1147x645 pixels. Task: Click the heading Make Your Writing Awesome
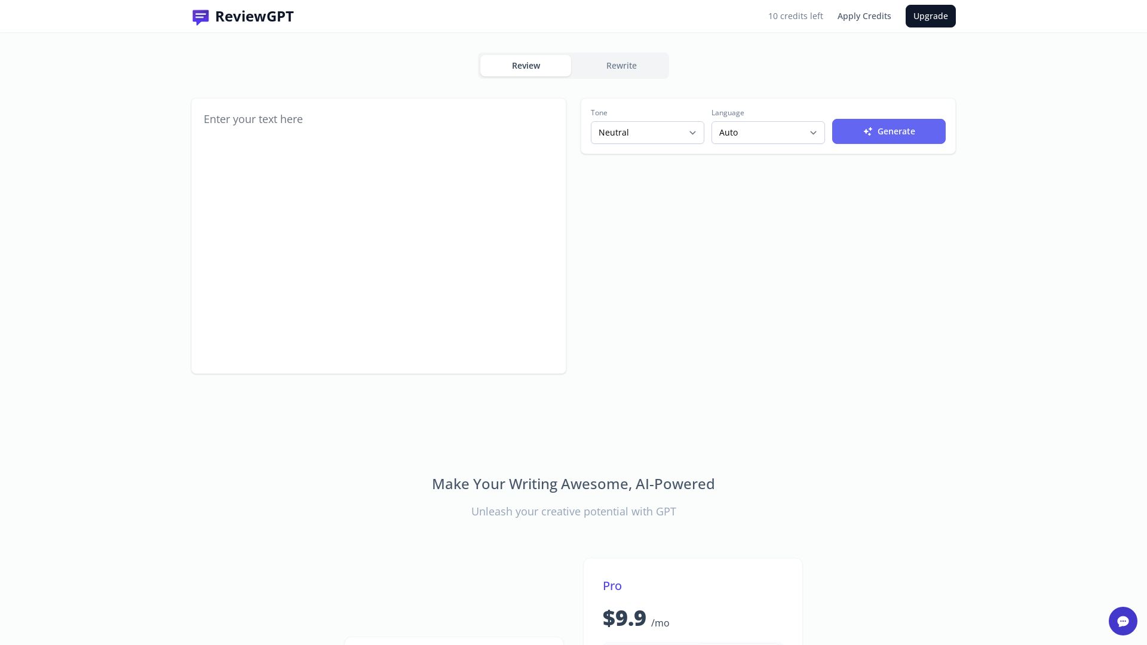click(x=573, y=484)
